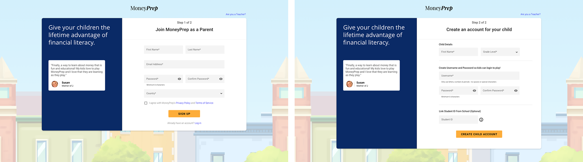The width and height of the screenshot is (583, 162).
Task: Click the MoneyPrep logo on the child account page
Action: pos(439,8)
